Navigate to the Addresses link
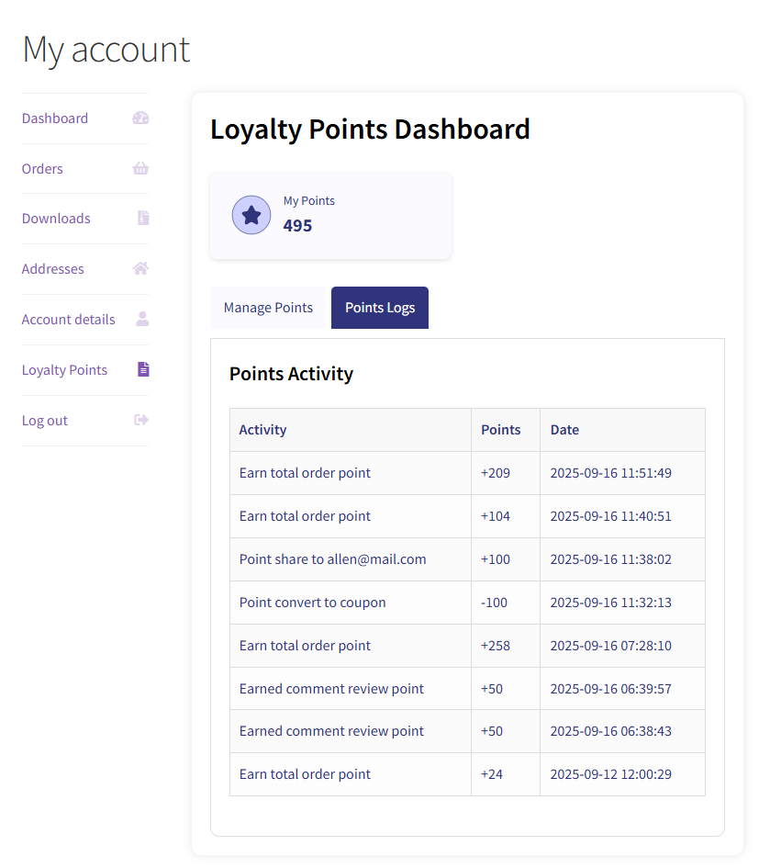Image resolution: width=781 pixels, height=868 pixels. (x=52, y=269)
